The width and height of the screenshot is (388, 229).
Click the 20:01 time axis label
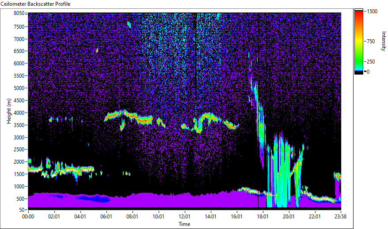[289, 217]
